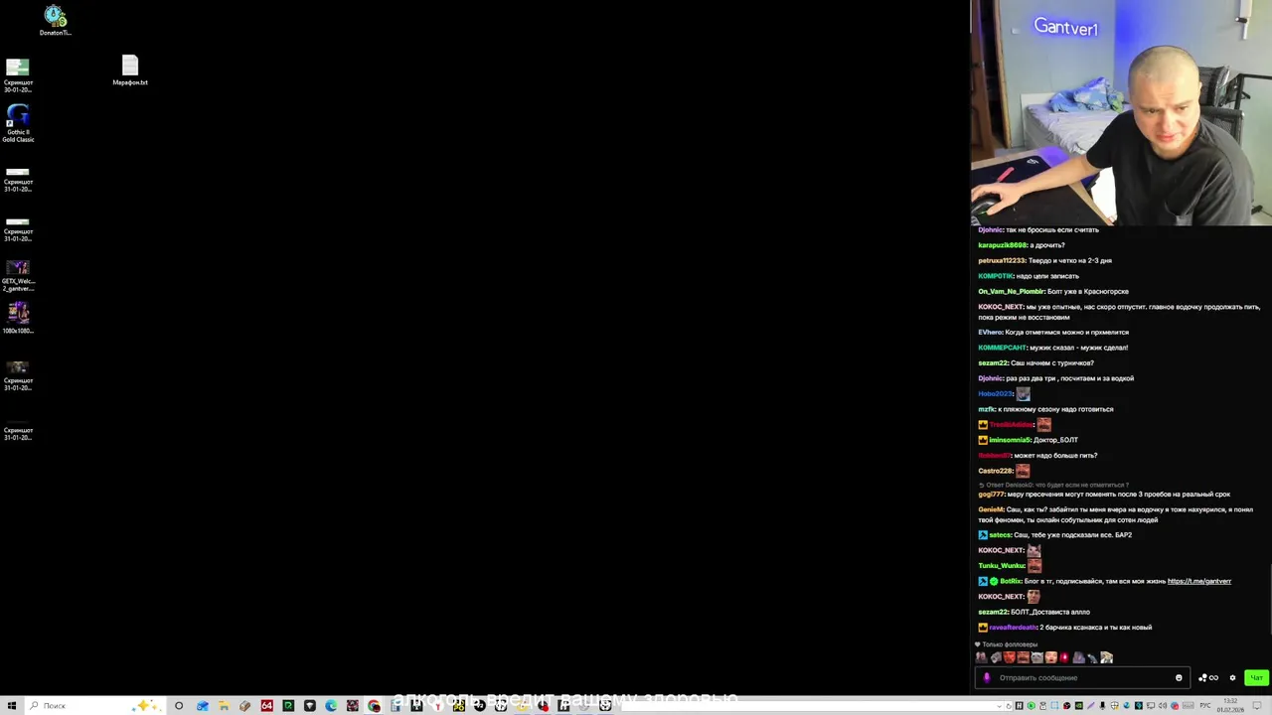
Task: Switch the РУС input language indicator
Action: tap(1205, 705)
